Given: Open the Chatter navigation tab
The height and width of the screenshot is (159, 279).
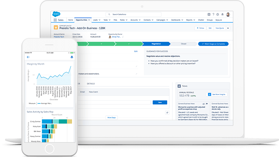Looking at the screenshot, I should click(201, 20).
